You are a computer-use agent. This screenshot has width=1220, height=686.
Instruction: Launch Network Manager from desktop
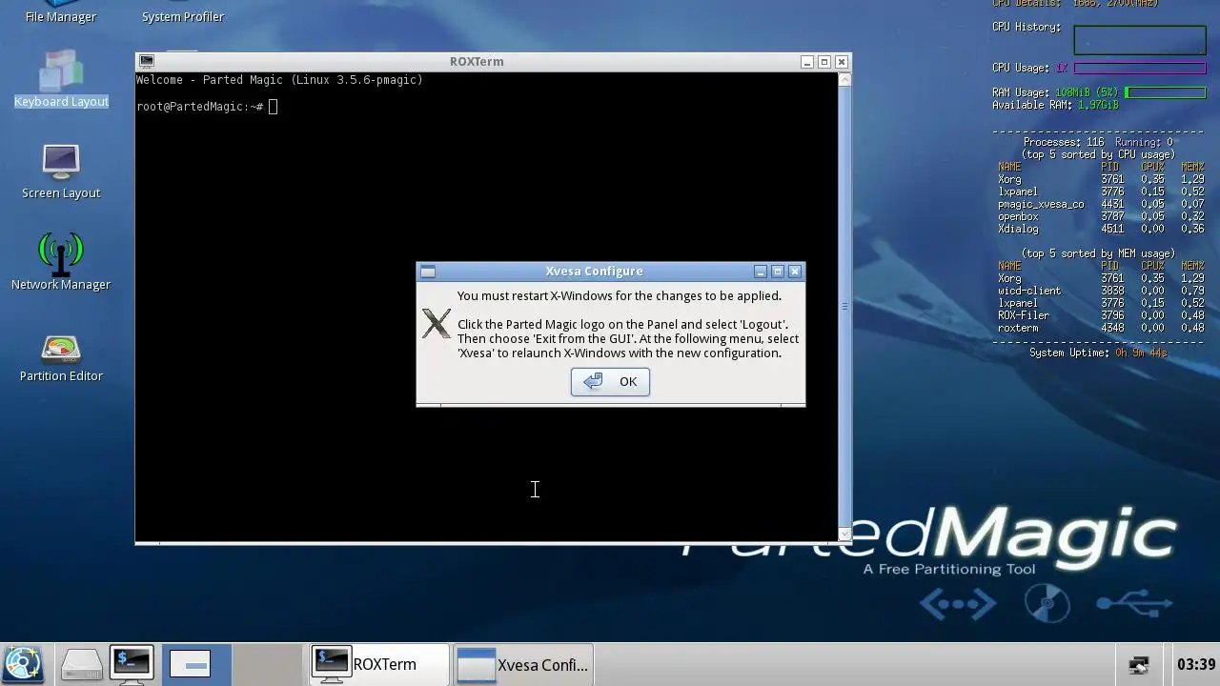point(61,263)
